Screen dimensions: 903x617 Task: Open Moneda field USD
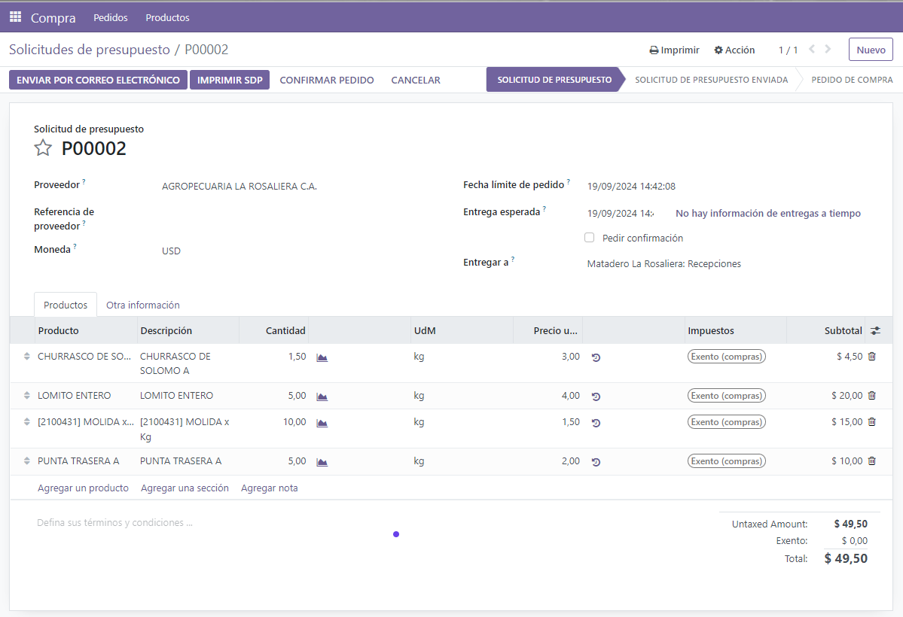(x=171, y=251)
